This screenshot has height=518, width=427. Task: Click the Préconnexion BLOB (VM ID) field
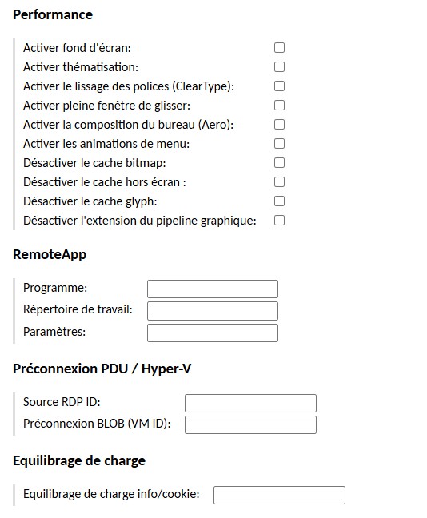(x=250, y=424)
